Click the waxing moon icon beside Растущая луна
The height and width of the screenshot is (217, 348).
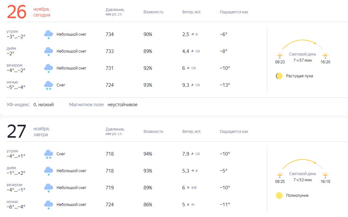pyautogui.click(x=279, y=76)
